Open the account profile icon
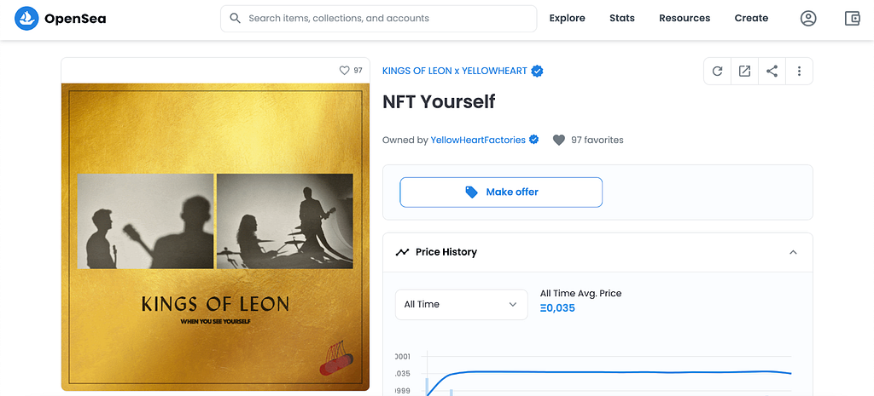The width and height of the screenshot is (874, 396). (808, 19)
